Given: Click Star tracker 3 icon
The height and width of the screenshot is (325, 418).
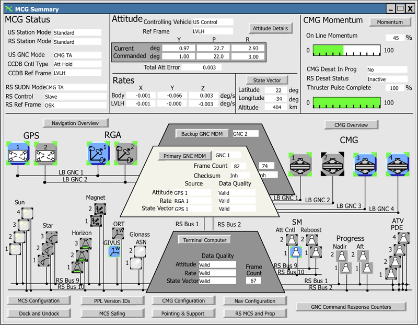Looking at the screenshot, I should [52, 237].
